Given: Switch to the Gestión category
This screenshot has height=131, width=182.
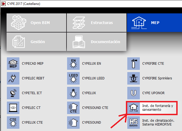Looking at the screenshot, I should [36, 42].
